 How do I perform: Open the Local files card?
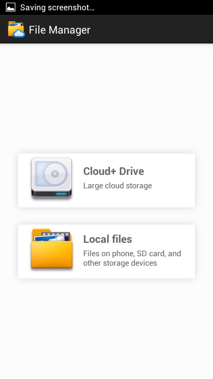pos(106,251)
